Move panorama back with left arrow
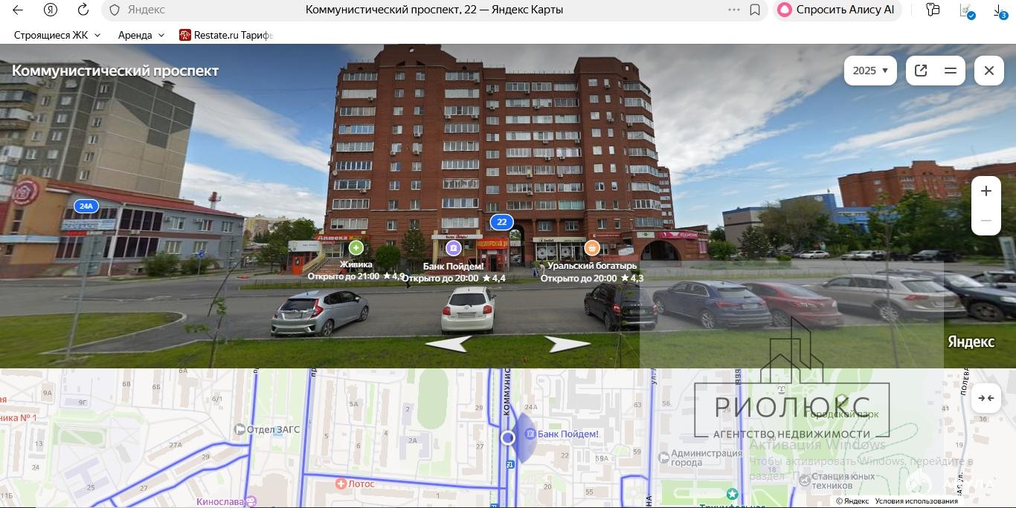This screenshot has height=508, width=1016. click(x=448, y=344)
